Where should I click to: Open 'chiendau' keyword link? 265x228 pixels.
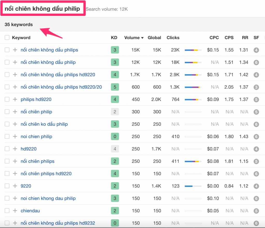(x=30, y=211)
